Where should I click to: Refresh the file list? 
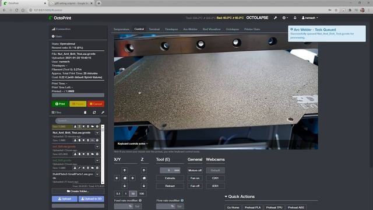(94, 113)
